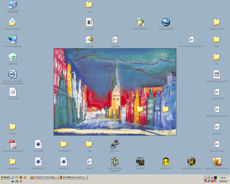Launch Fable - The Lost Chapters shortcut
The image size is (230, 184).
115,162
